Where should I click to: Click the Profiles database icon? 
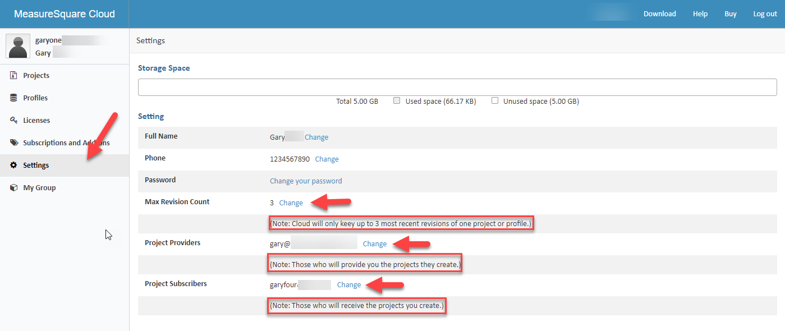point(13,98)
